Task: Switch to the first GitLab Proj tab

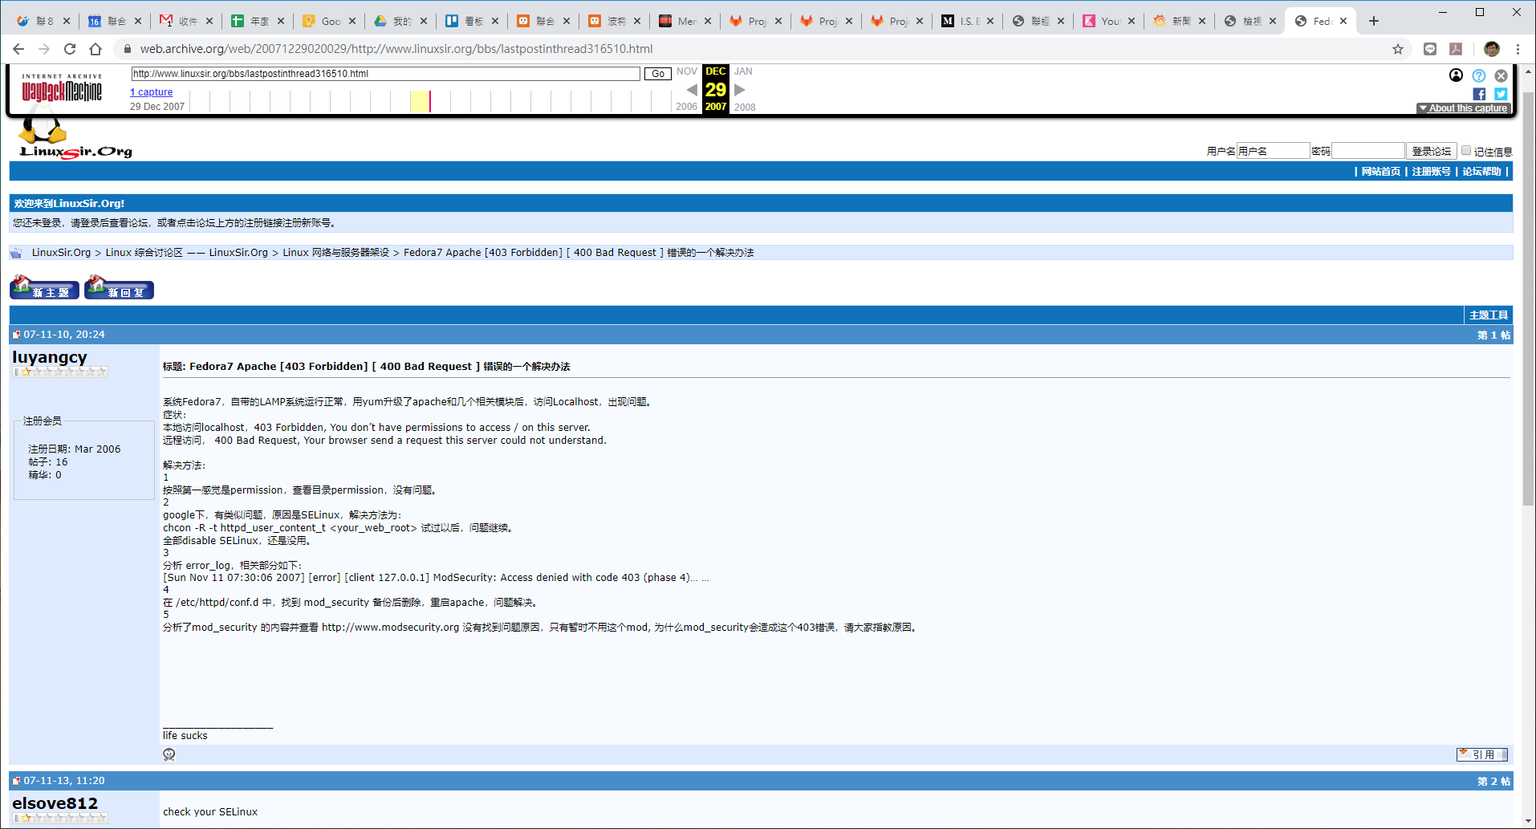Action: pos(754,21)
